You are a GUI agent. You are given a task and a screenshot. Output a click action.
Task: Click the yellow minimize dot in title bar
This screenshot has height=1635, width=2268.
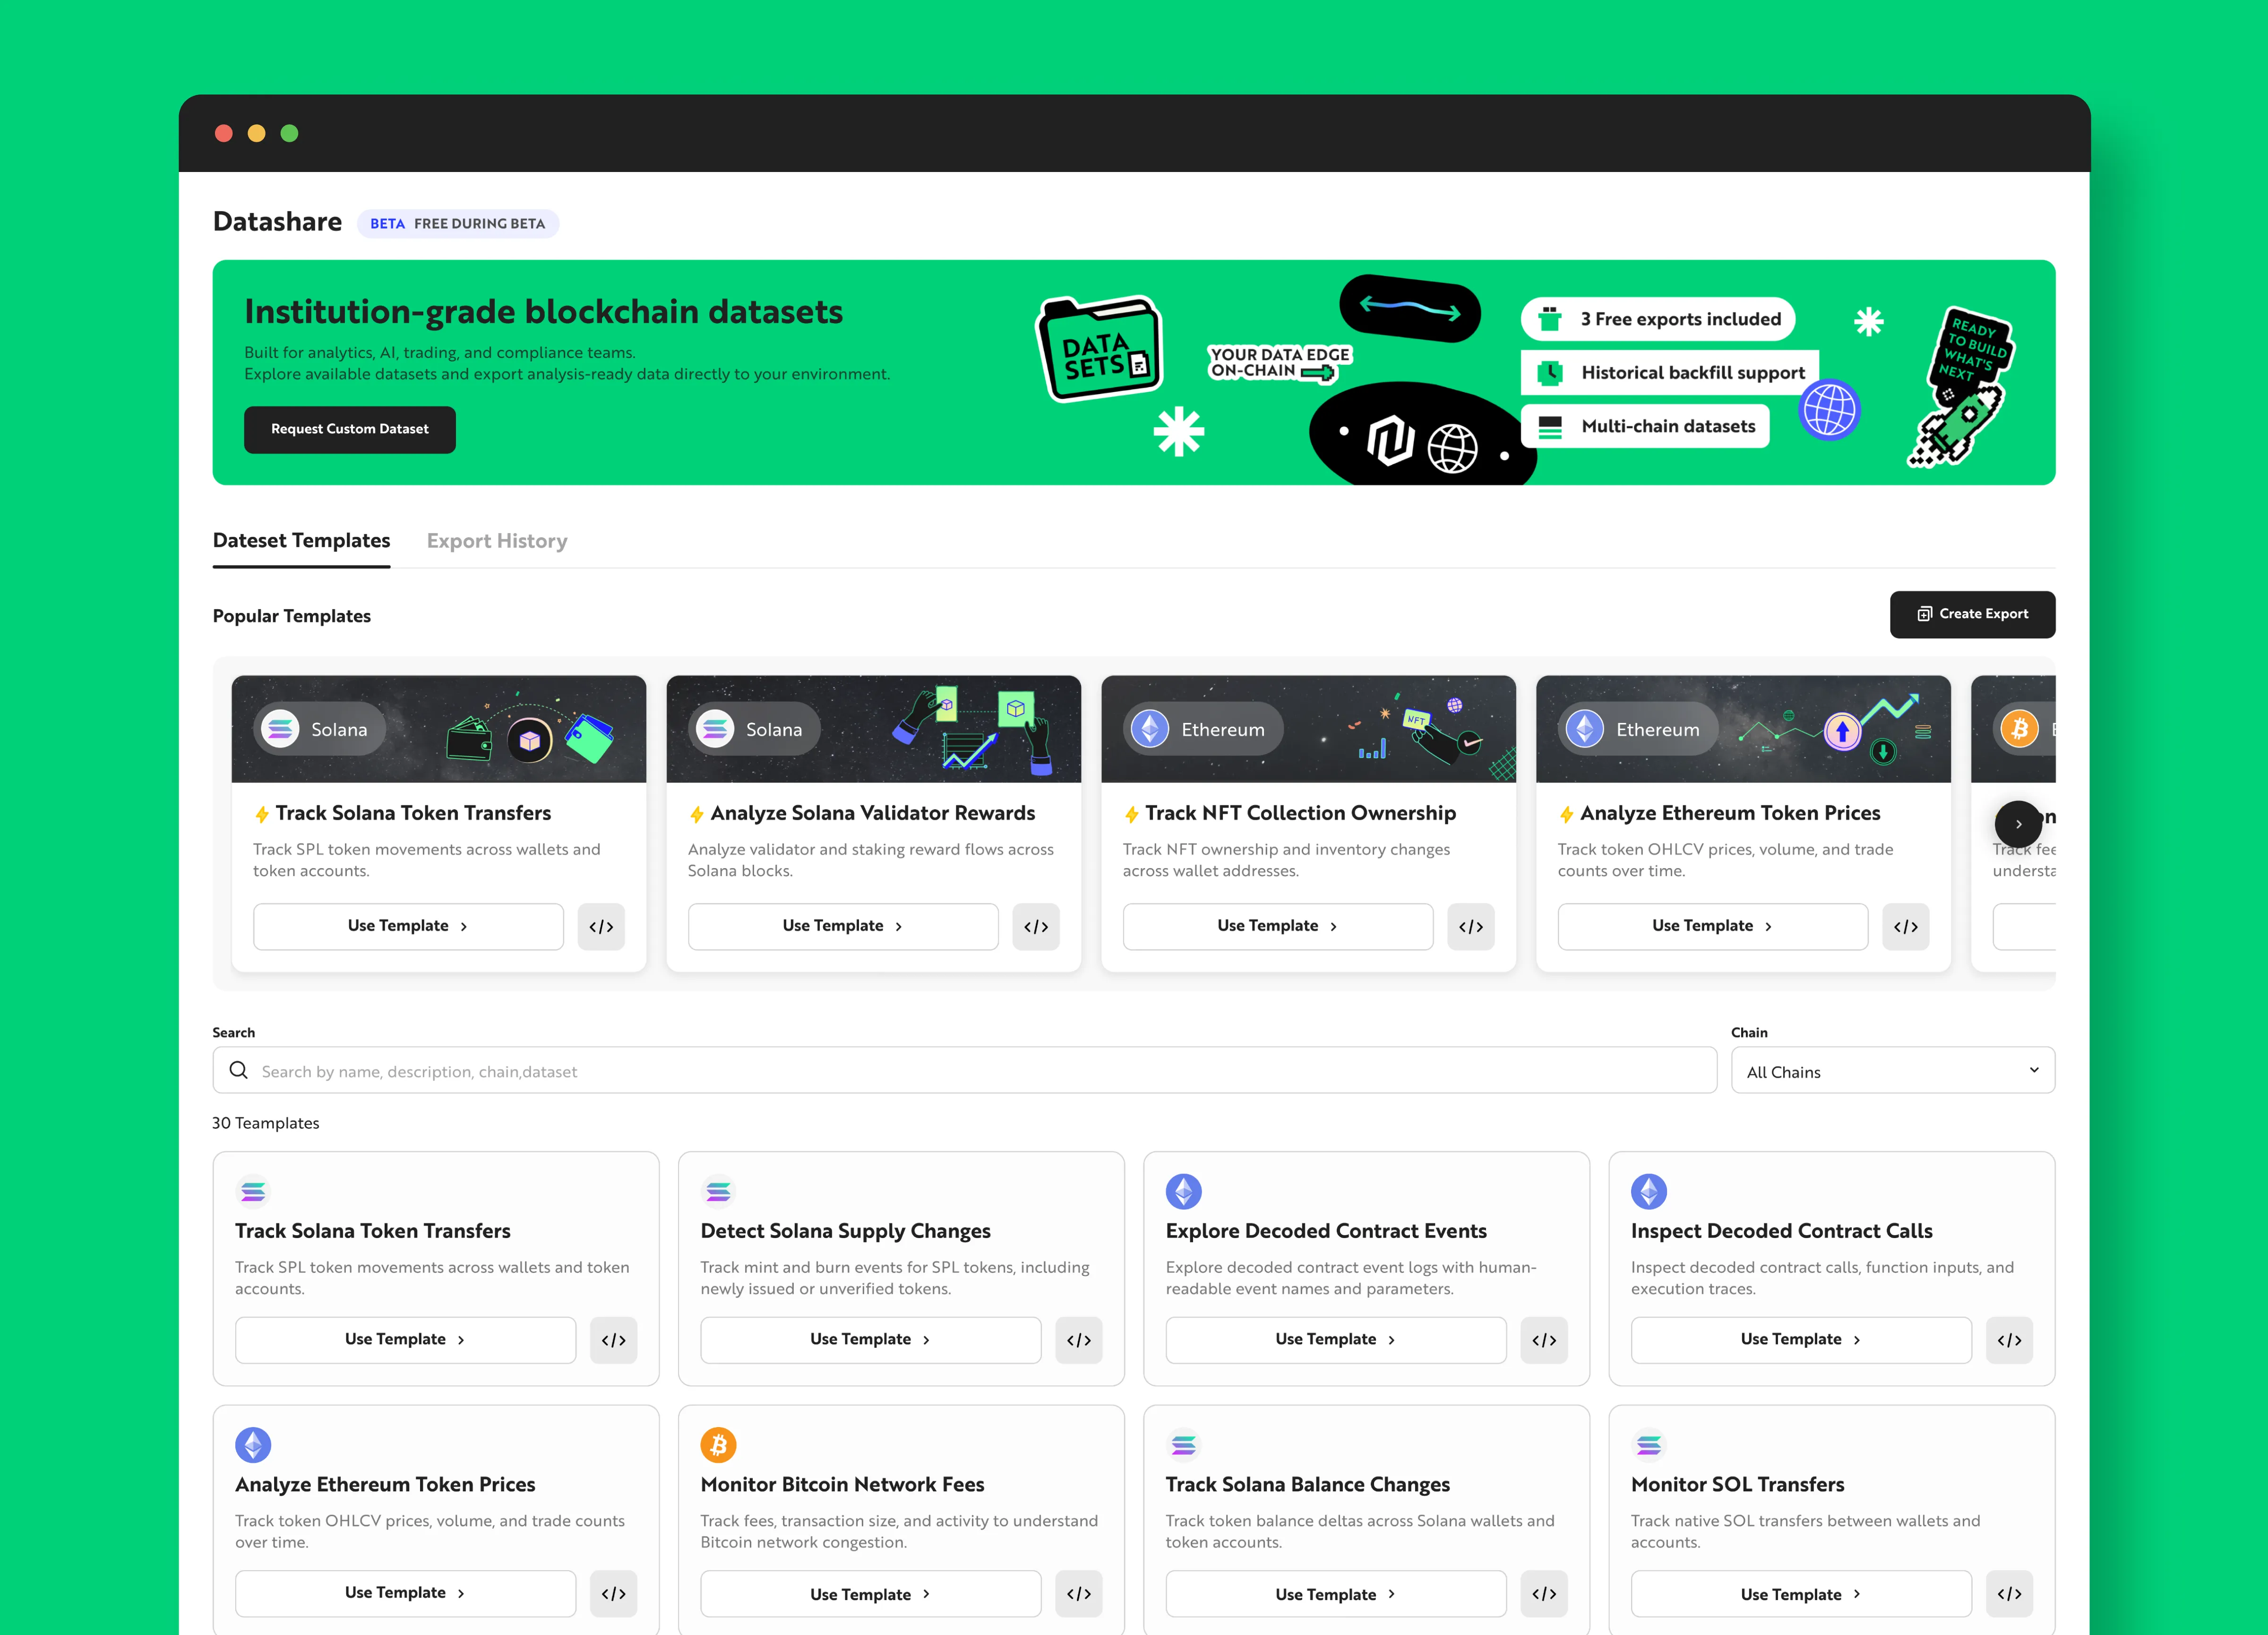click(257, 133)
